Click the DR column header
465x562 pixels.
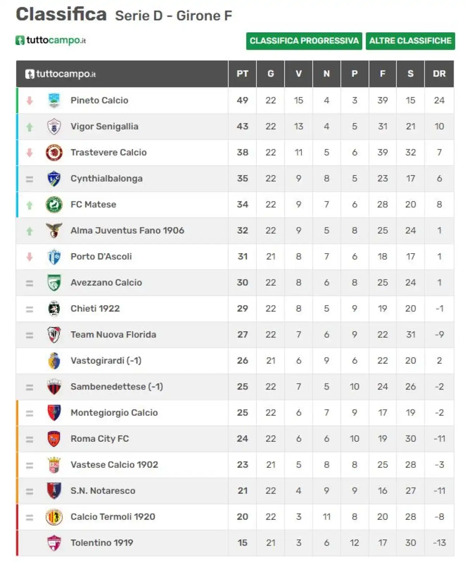coord(439,74)
